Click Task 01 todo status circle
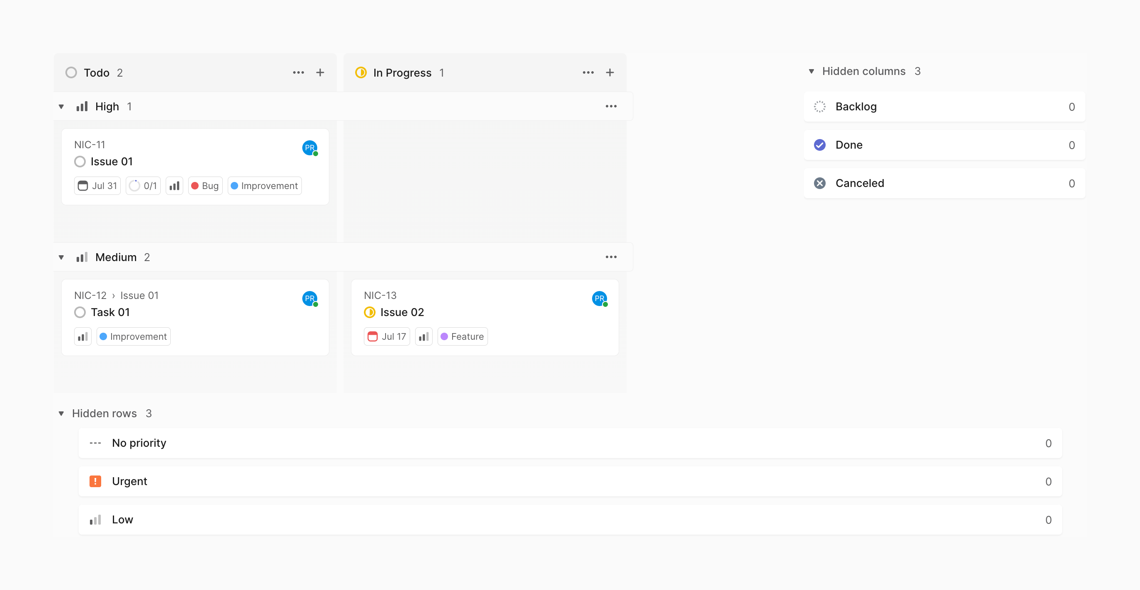This screenshot has height=590, width=1140. pyautogui.click(x=80, y=312)
